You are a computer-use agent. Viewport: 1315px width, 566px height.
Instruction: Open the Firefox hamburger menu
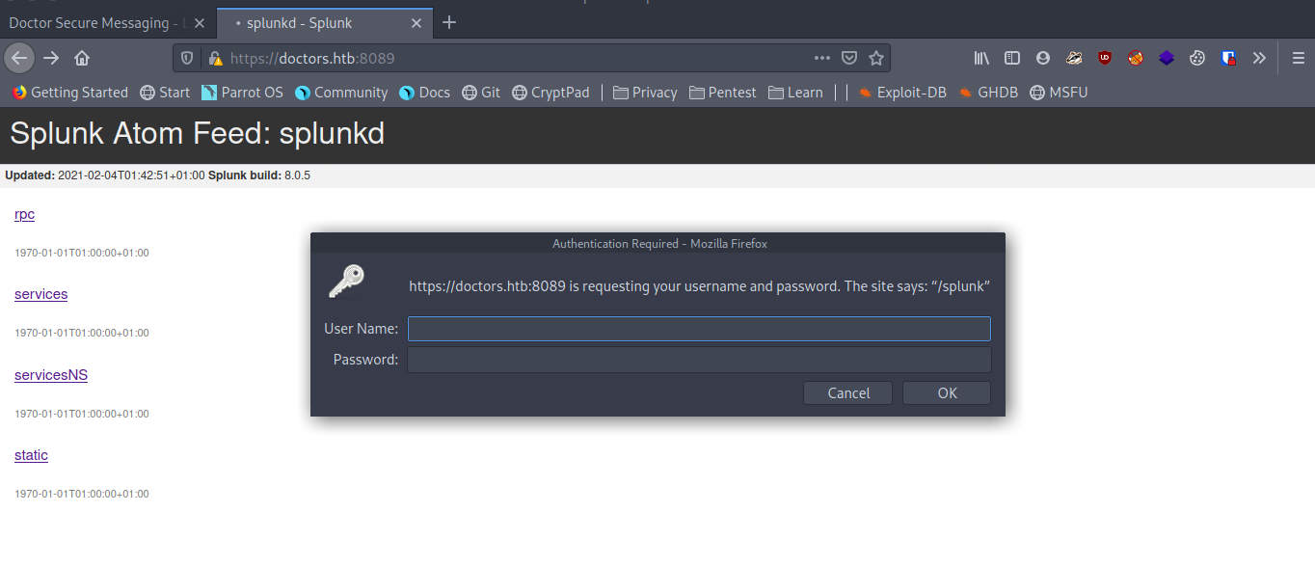1298,58
